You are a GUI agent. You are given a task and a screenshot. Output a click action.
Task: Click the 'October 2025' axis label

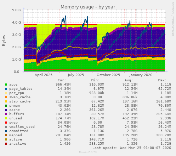point(108,75)
